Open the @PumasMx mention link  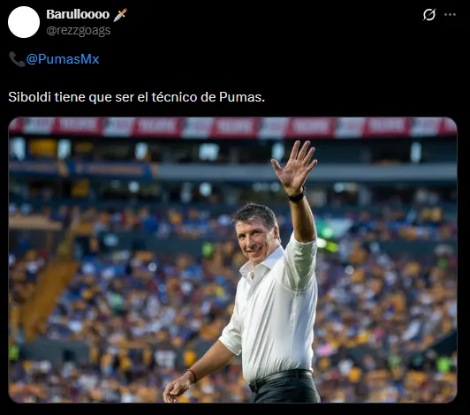63,59
